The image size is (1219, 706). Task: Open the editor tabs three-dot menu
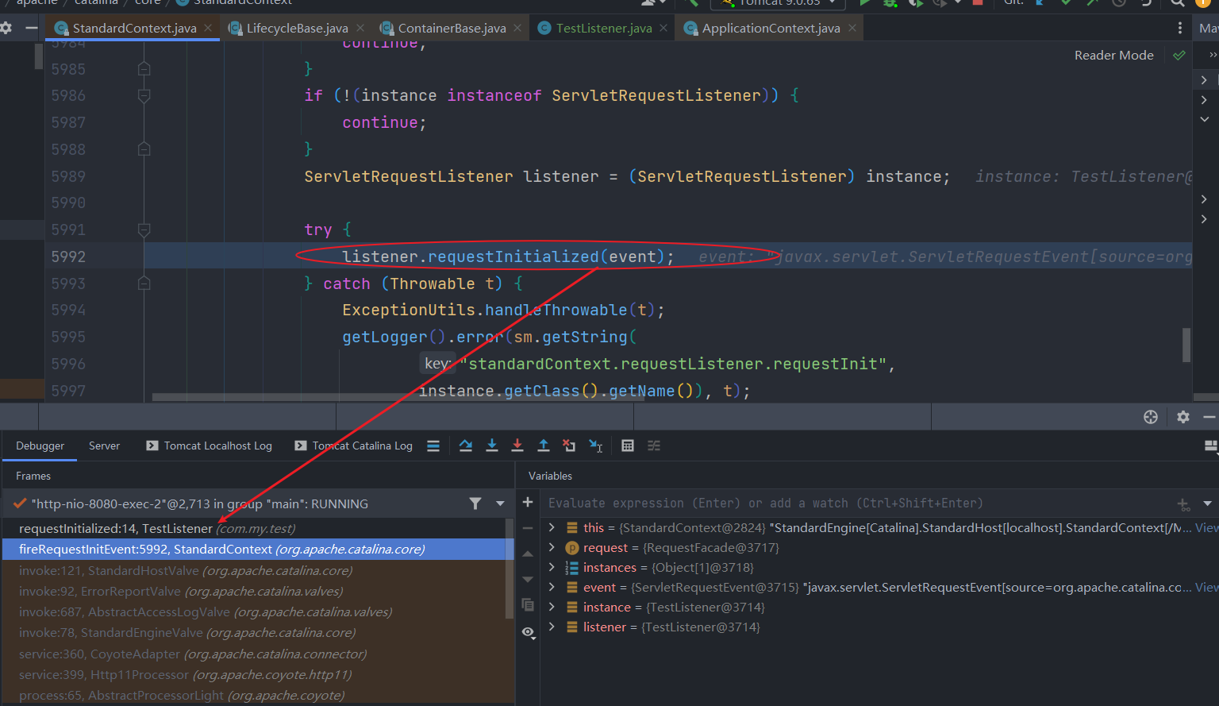coord(1180,28)
